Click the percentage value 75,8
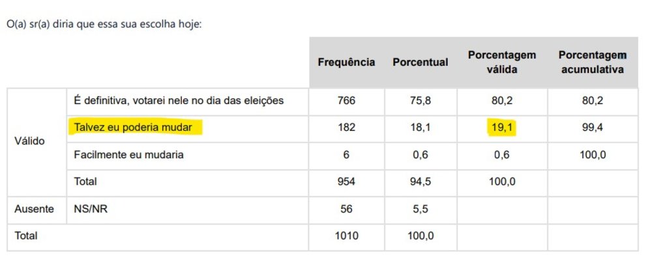This screenshot has width=652, height=261. [421, 100]
